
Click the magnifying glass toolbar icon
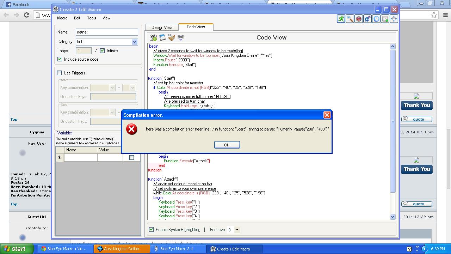coord(350,19)
